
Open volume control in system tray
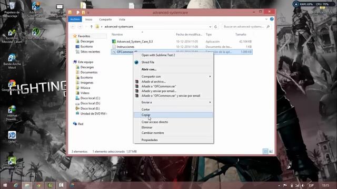tap(303, 185)
